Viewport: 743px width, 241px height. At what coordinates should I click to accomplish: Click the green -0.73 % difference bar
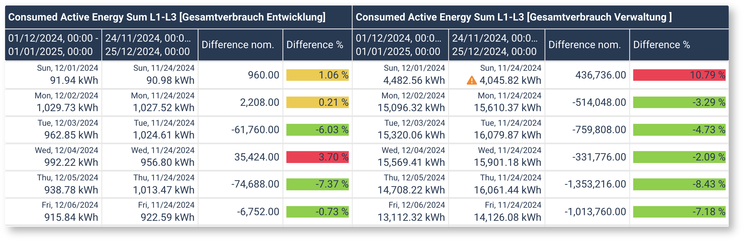[317, 212]
